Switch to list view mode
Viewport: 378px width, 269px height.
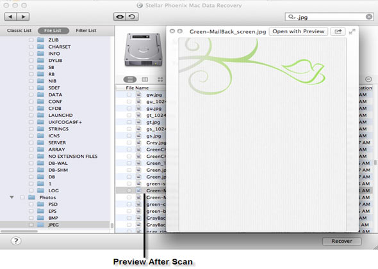[x=130, y=79]
